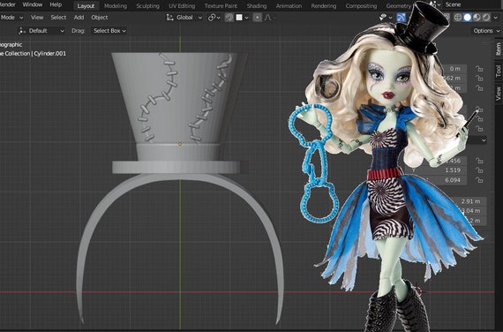Image resolution: width=503 pixels, height=332 pixels.
Task: Open the UV Editing workspace tab
Action: (x=182, y=6)
